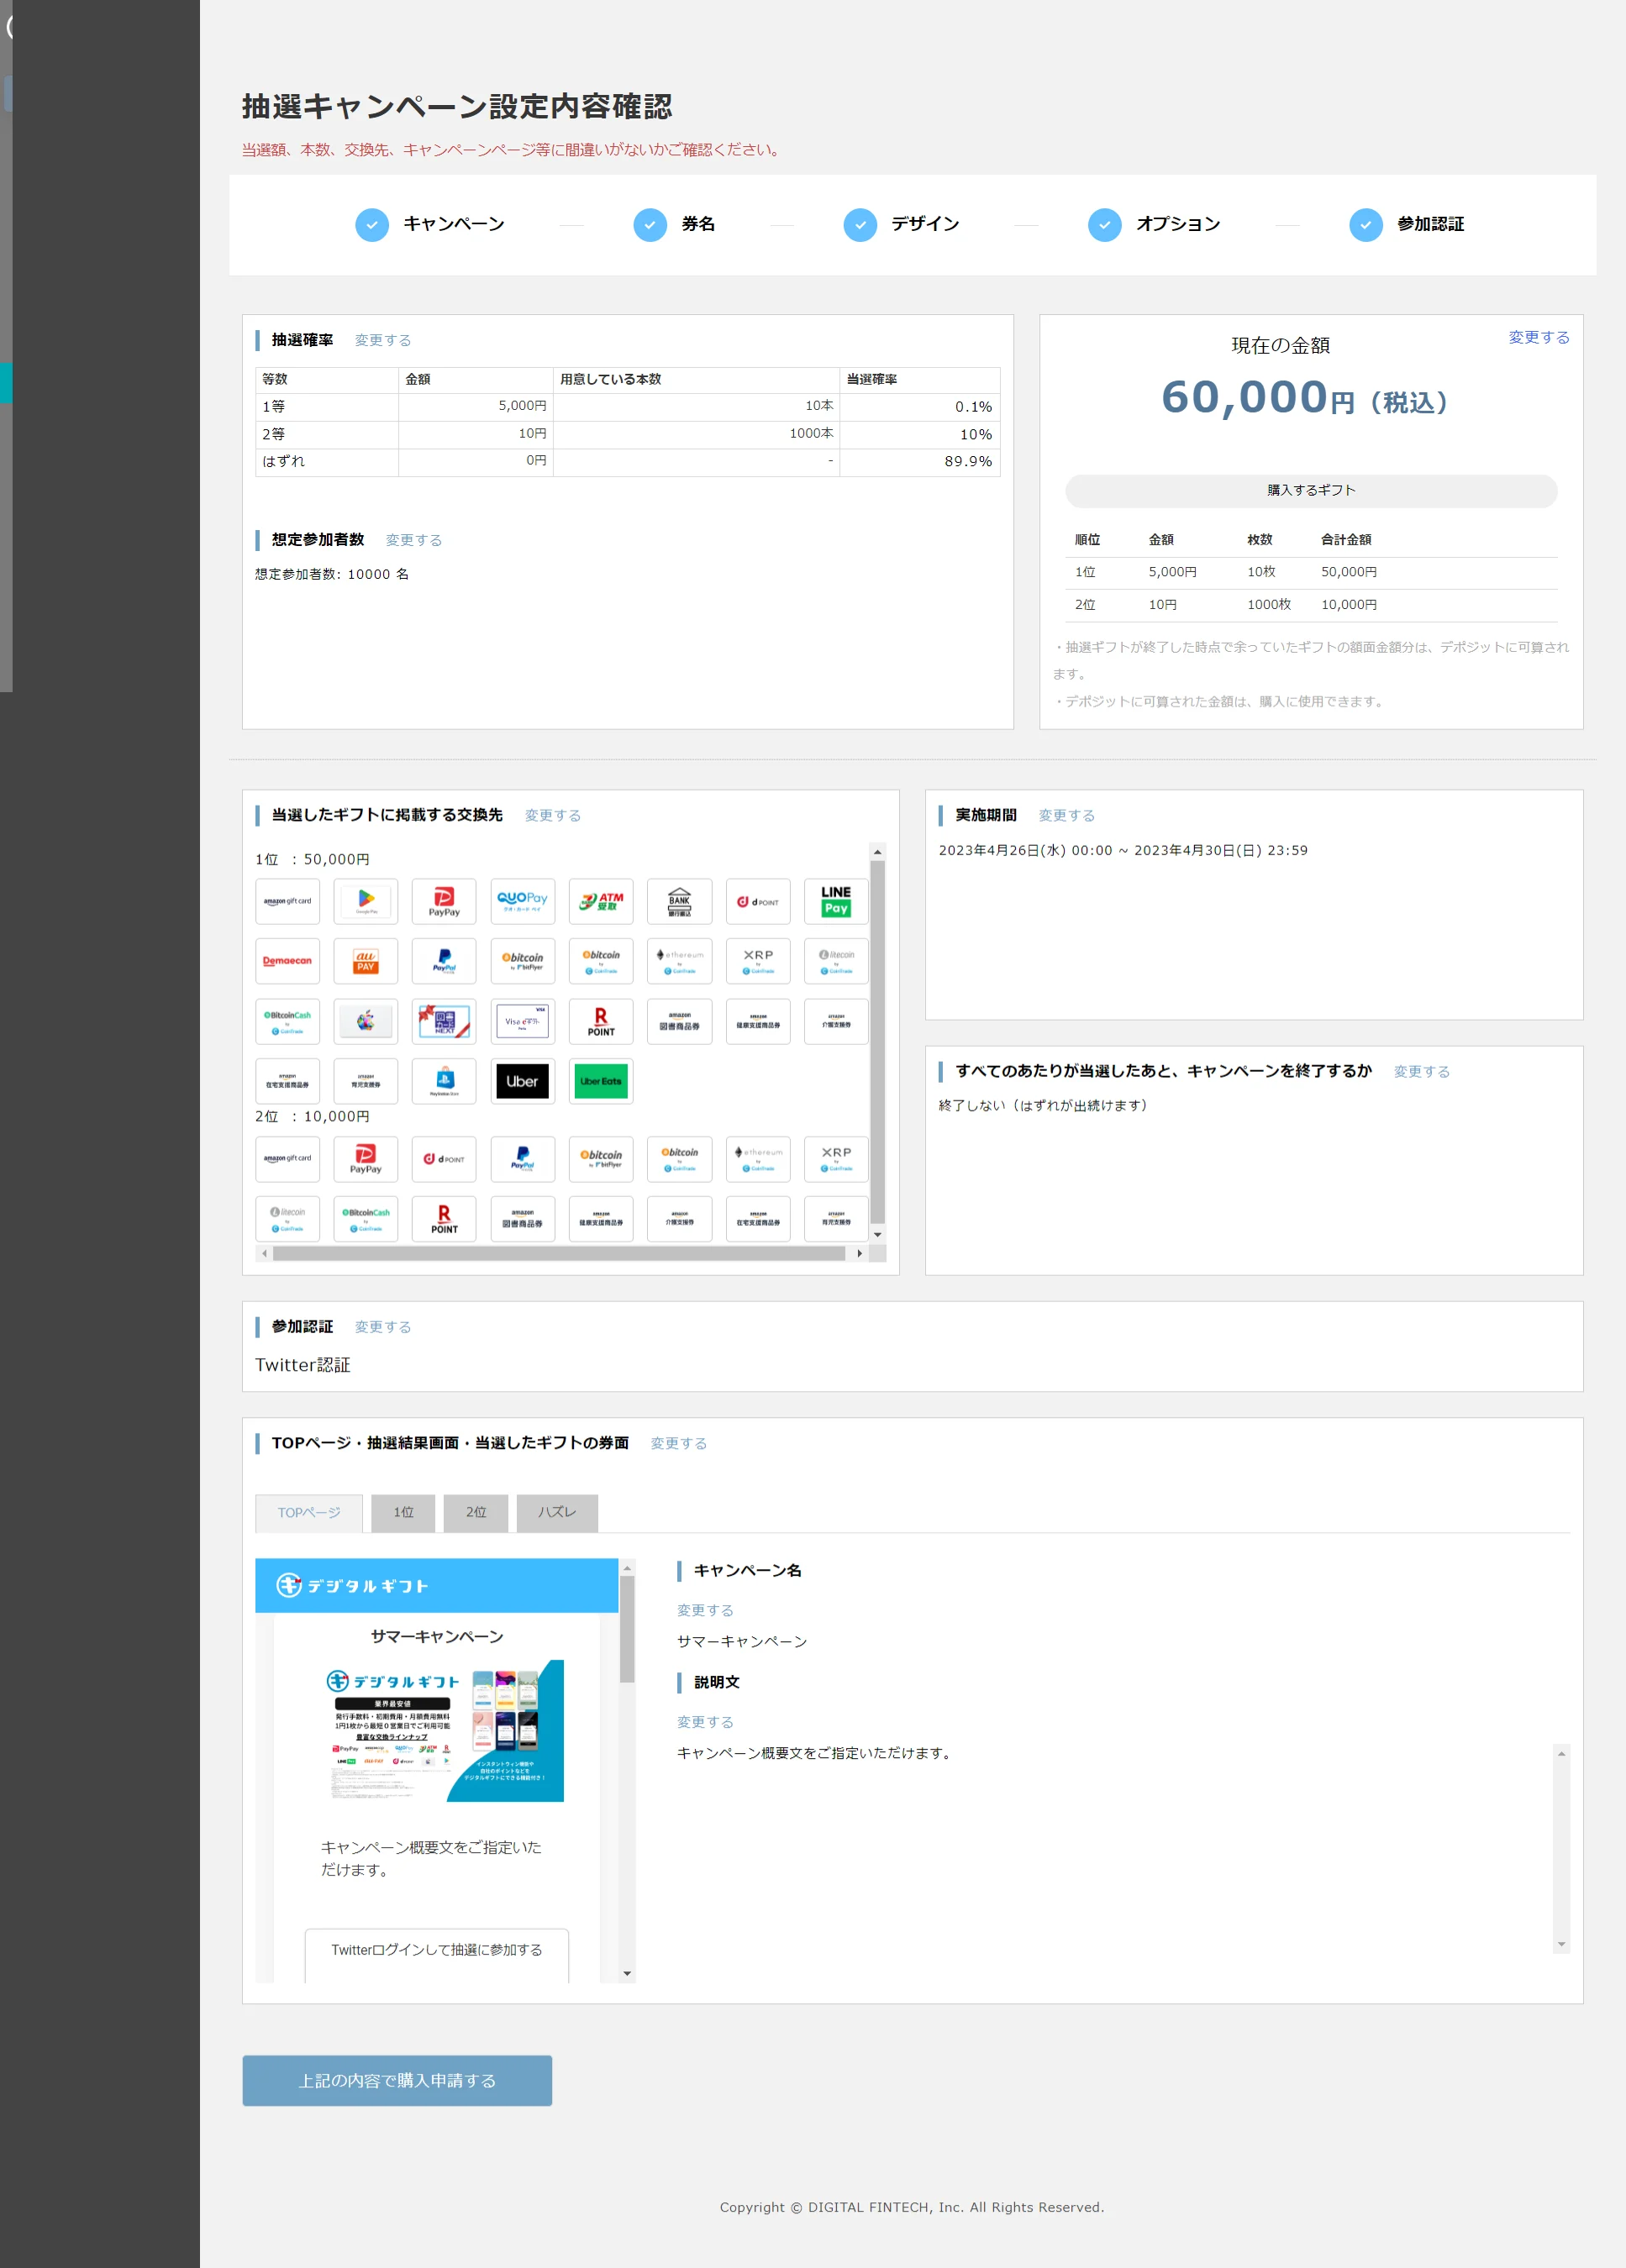This screenshot has width=1626, height=2268.
Task: Click exchange list vertical scrollbar thumb
Action: pos(877,1042)
